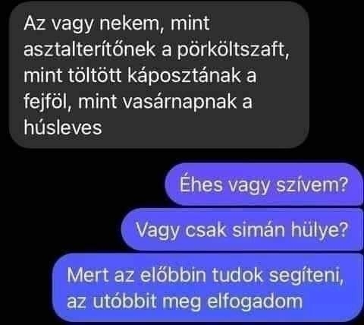The height and width of the screenshot is (325, 364).
Task: Click the word "utóbbit" in last message
Action: click(124, 301)
